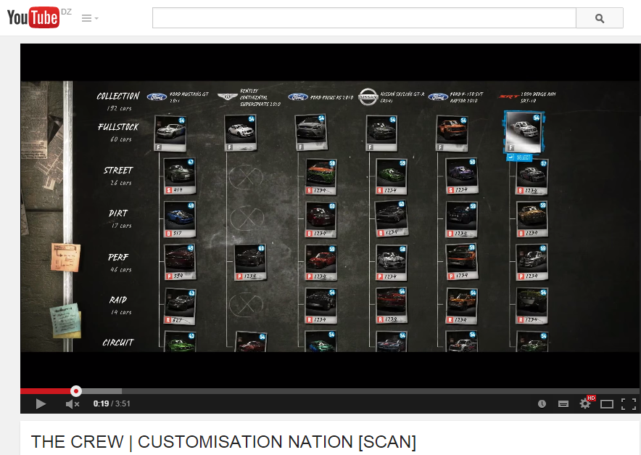This screenshot has height=455, width=641.
Task: Select orange F-150 raid card
Action: point(462,306)
